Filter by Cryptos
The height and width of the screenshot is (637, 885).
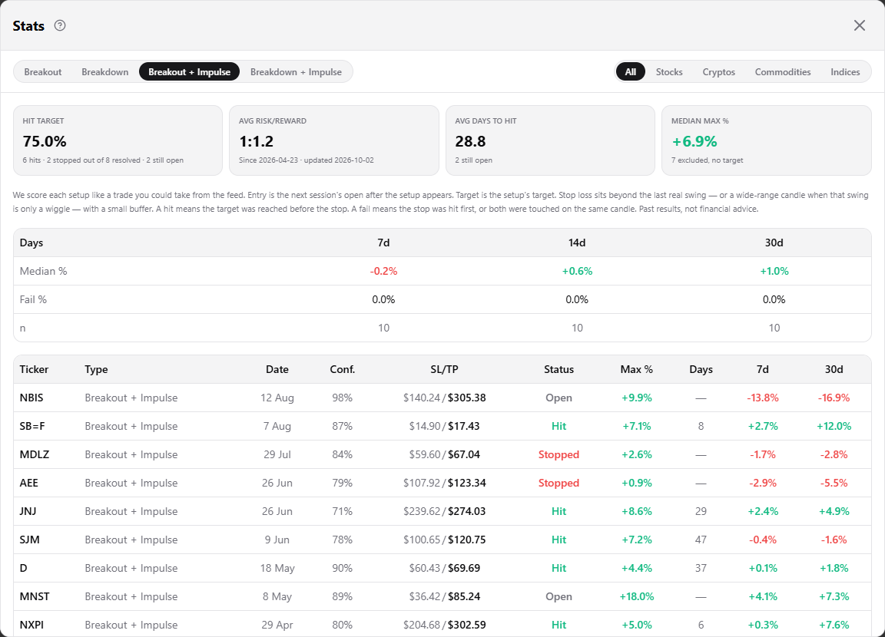(x=718, y=71)
